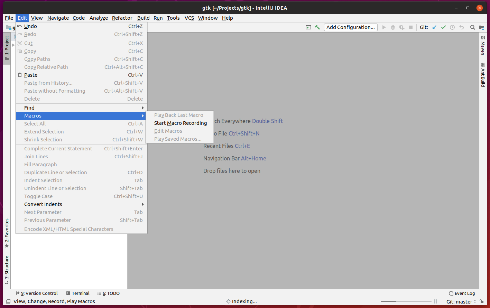
Task: Open Search Everywhere magnifier icon
Action: (473, 27)
